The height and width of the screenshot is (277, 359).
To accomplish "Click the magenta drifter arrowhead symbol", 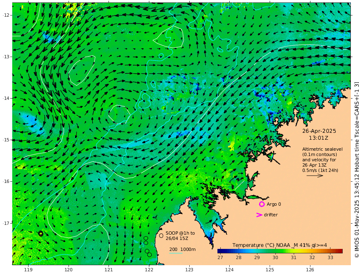I will coord(259,215).
